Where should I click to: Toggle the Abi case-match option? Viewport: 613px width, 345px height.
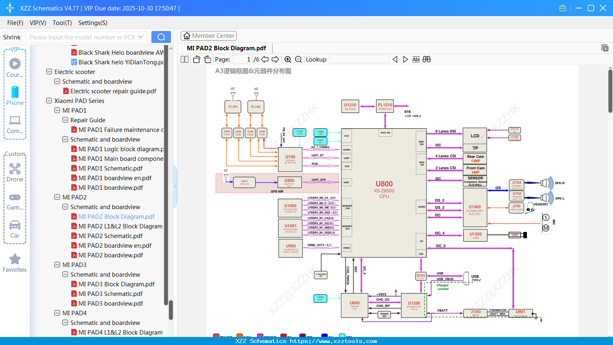[x=416, y=59]
